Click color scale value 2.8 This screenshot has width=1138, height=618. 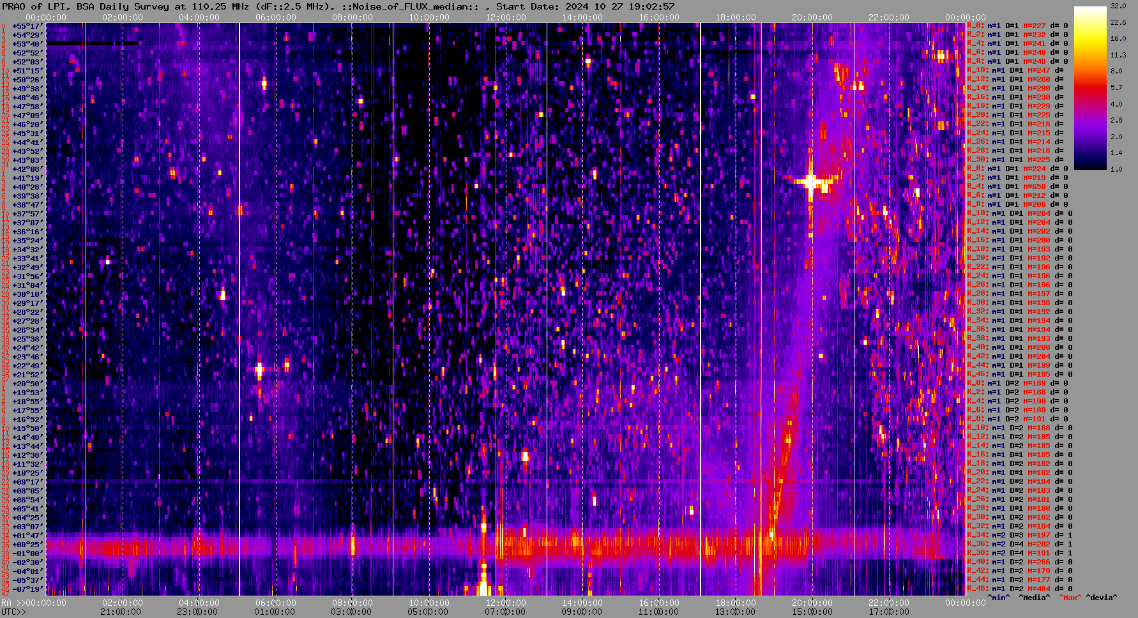[1116, 120]
